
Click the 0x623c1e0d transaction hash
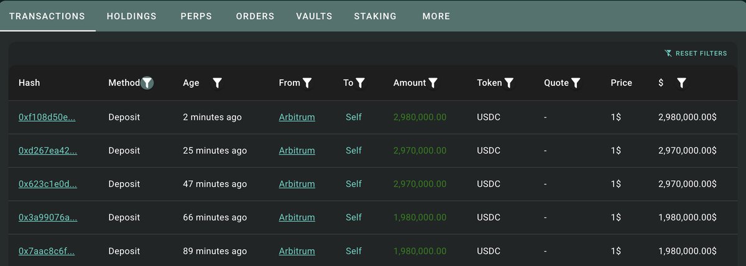(x=47, y=184)
